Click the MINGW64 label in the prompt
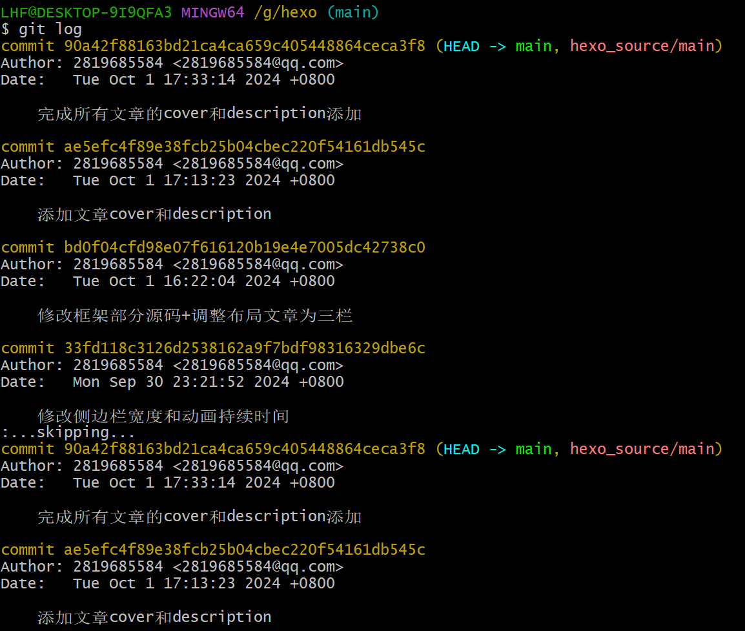This screenshot has width=745, height=631. click(212, 12)
